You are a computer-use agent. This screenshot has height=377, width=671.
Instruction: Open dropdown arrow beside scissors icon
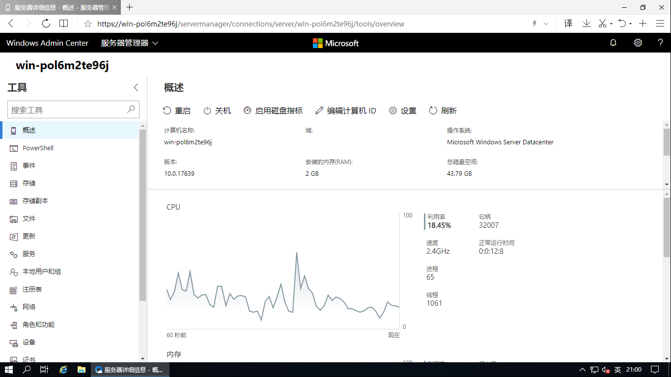coord(611,24)
